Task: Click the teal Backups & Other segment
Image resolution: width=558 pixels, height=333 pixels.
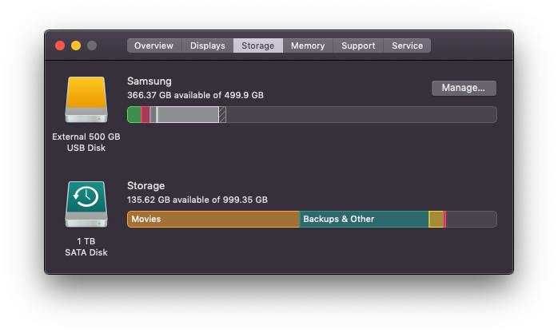Action: point(364,220)
